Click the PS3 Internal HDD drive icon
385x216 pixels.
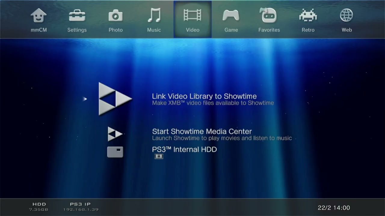pyautogui.click(x=115, y=152)
